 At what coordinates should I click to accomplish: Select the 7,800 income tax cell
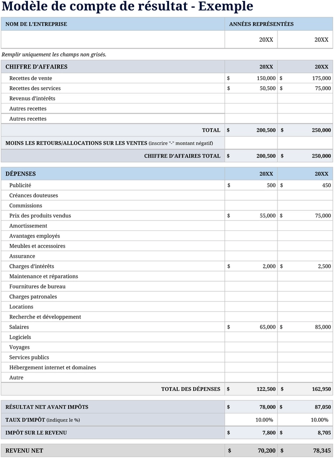pos(251,433)
